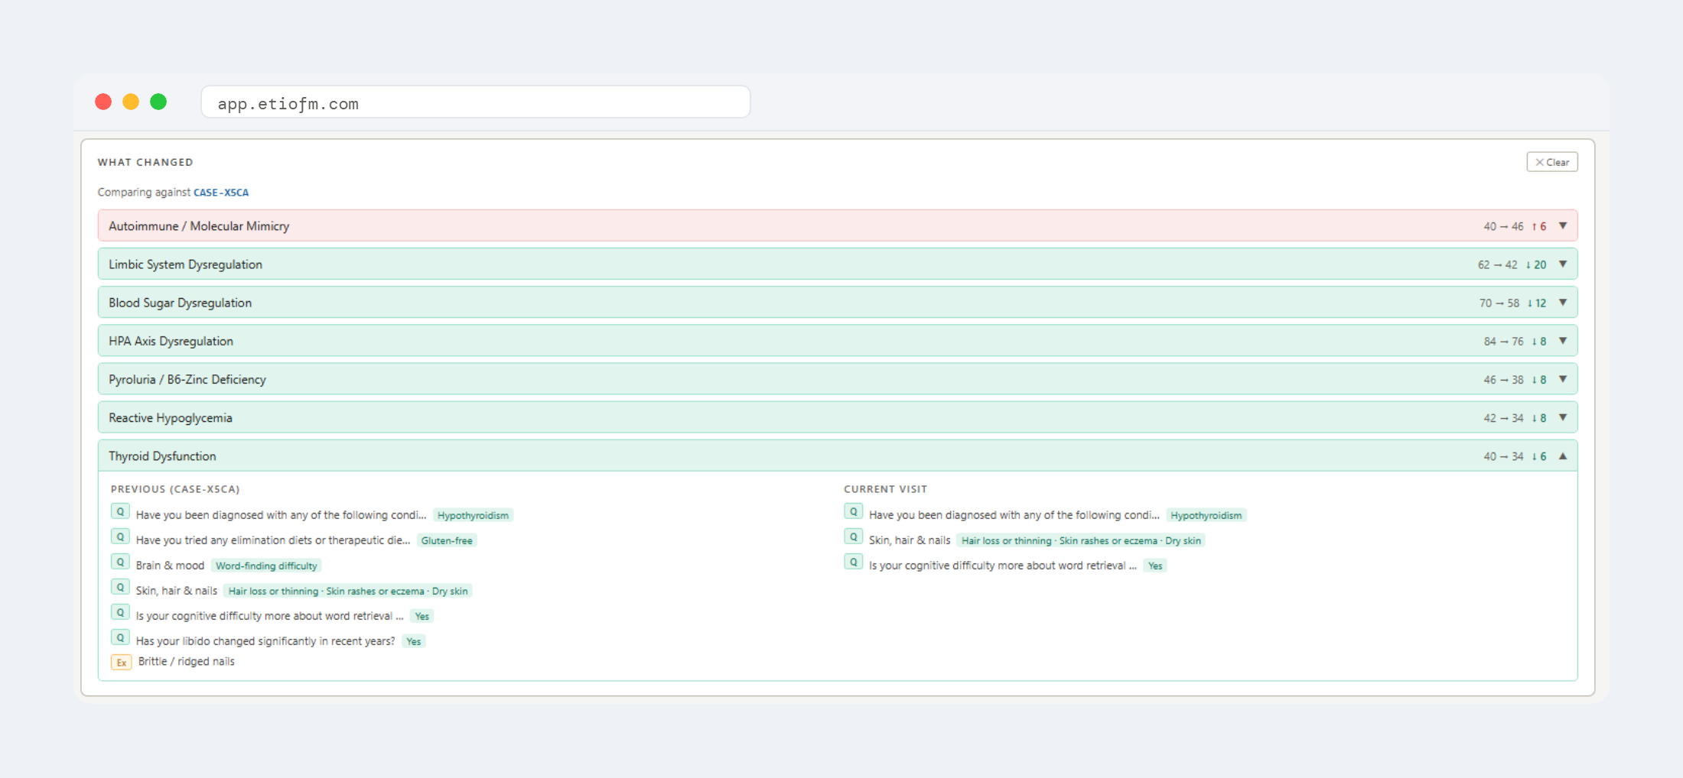Expand the HPA Axis Dysregulation arrow
The image size is (1683, 778).
coord(1563,341)
